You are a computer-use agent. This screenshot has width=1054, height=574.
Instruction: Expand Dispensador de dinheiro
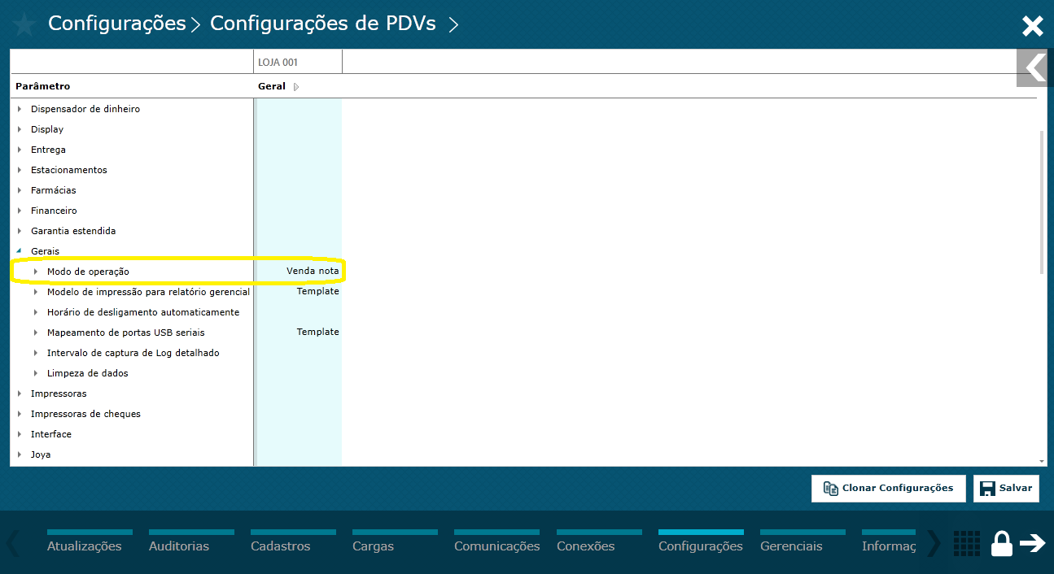tap(20, 109)
